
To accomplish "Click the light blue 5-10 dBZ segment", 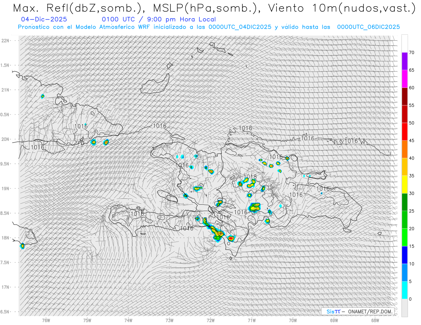I will point(405,272).
